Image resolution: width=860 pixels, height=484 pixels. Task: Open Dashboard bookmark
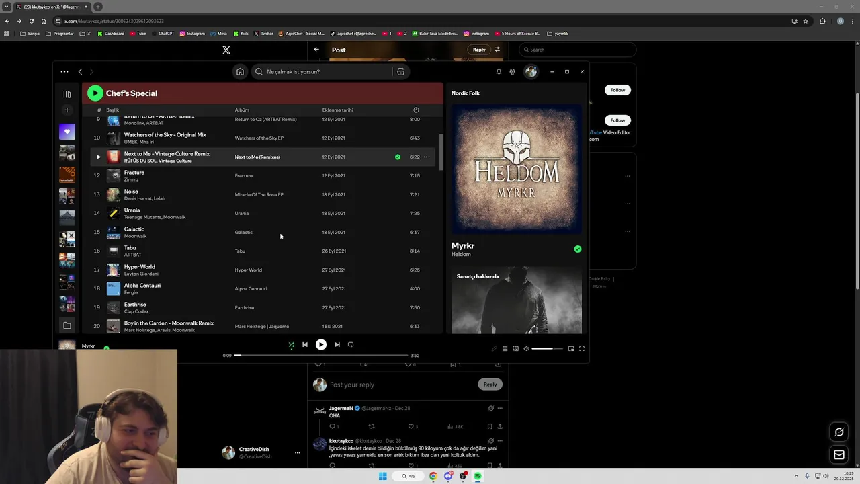(x=111, y=33)
